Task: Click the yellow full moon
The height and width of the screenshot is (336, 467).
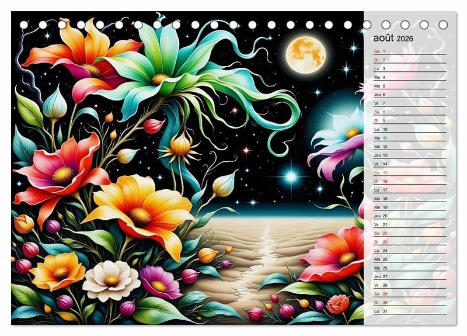Action: (305, 55)
